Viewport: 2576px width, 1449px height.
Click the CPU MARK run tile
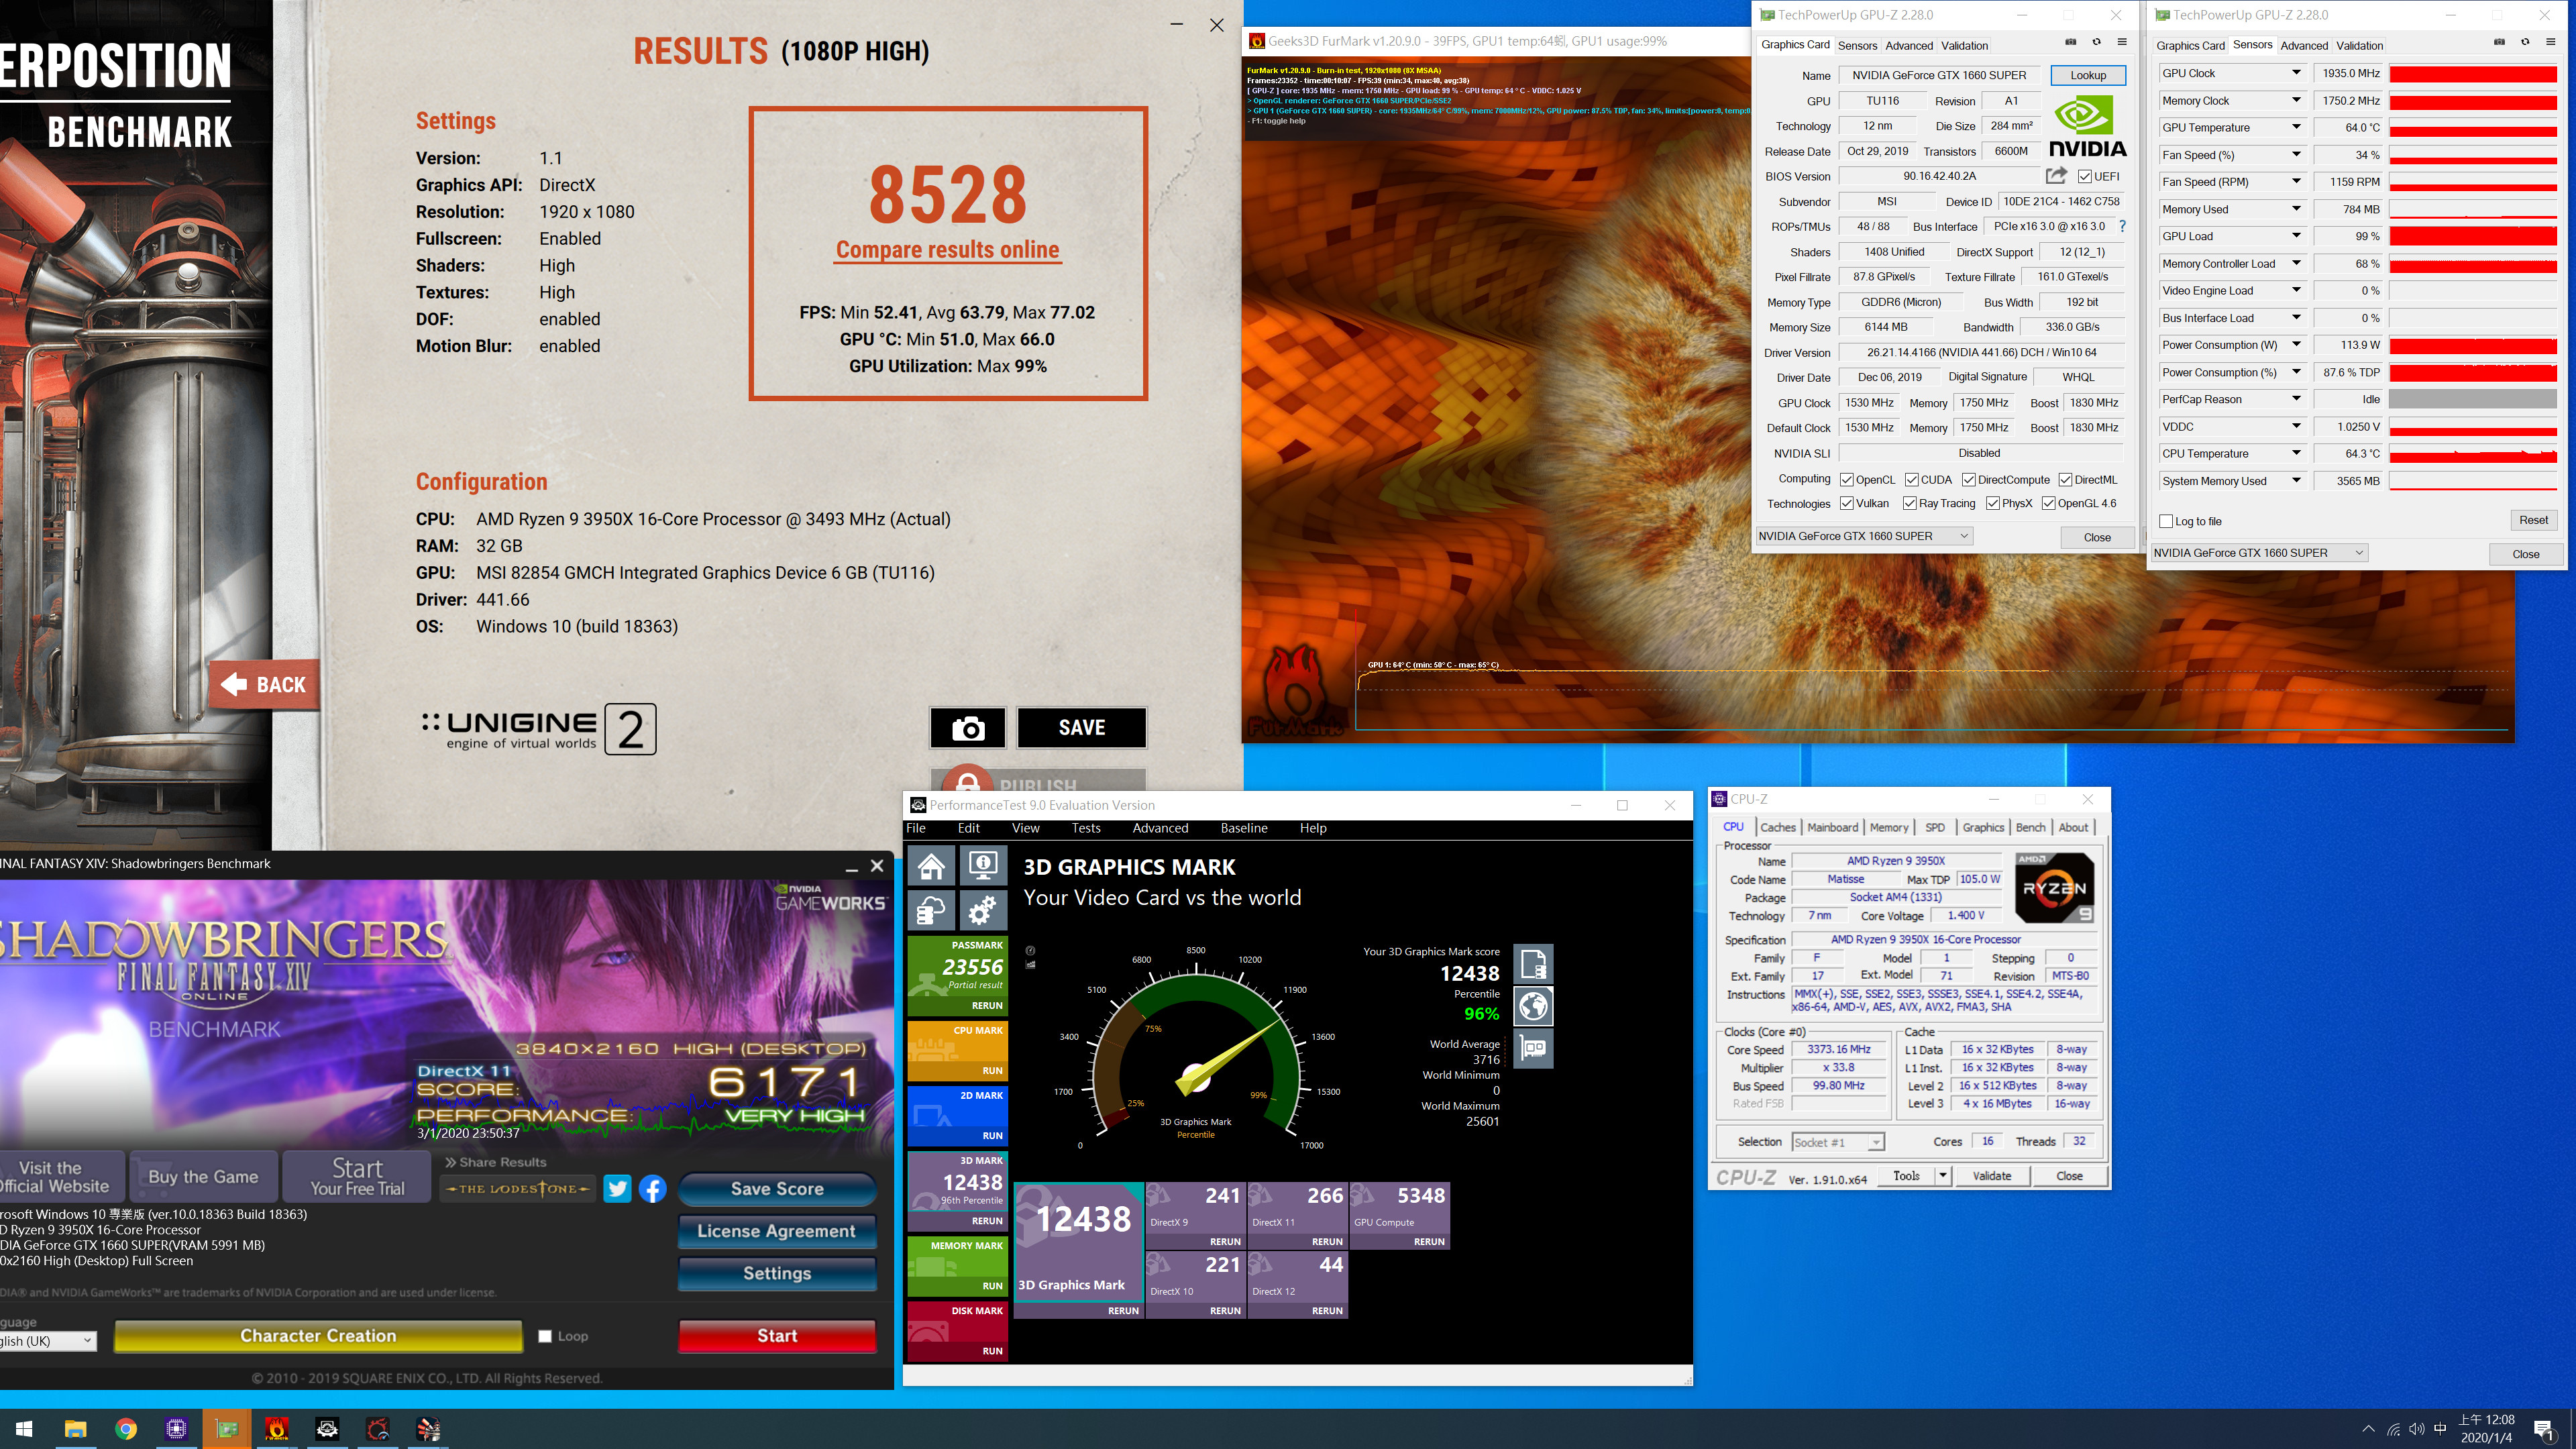957,1050
